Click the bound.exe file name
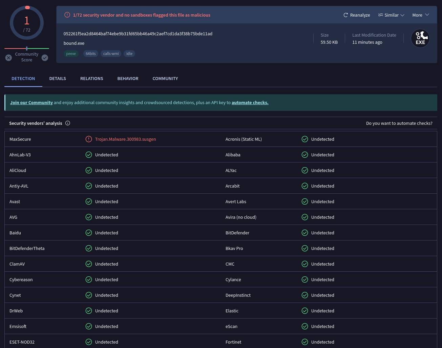The height and width of the screenshot is (348, 442). [74, 43]
